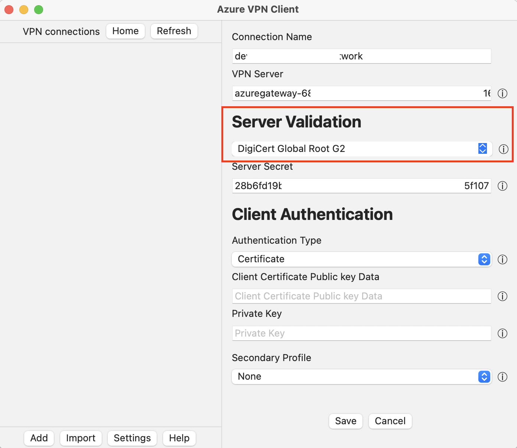Open the Secondary Profile None dropdown
Viewport: 517px width, 448px height.
(362, 377)
